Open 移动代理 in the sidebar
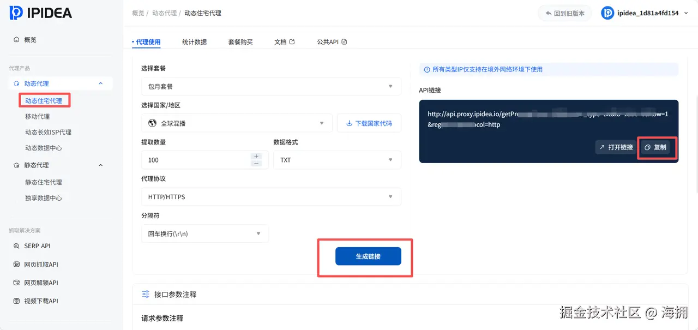698x330 pixels. click(37, 116)
